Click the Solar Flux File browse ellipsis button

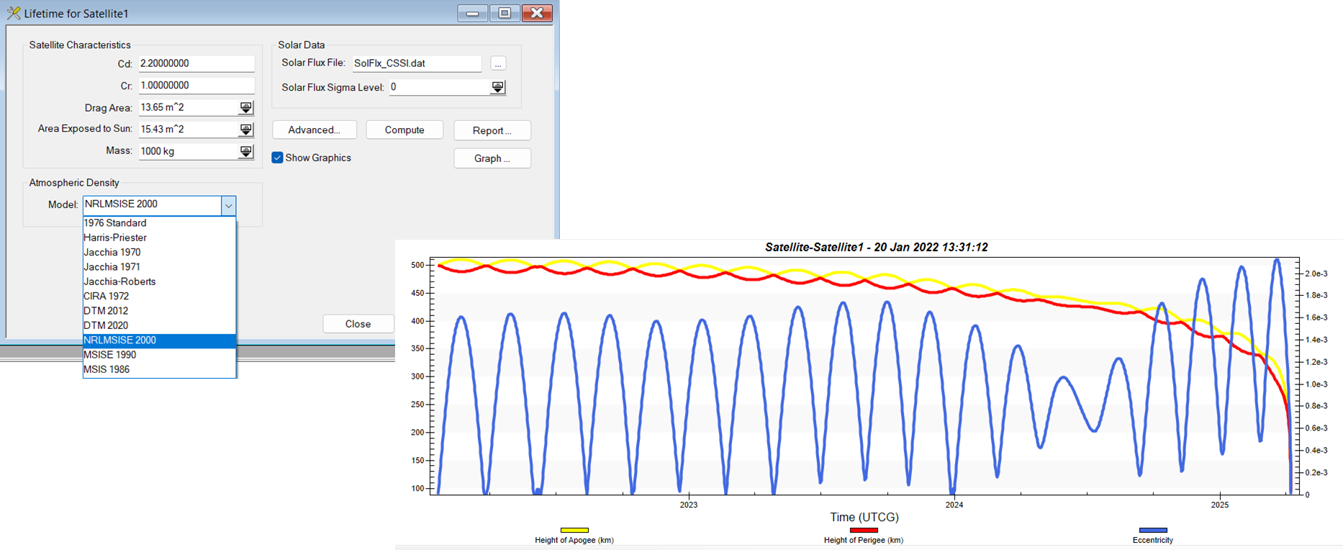coord(497,64)
